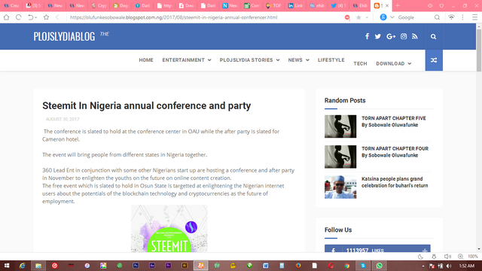Open Skype from the taskbar
Viewport: 482px width, 271px height.
[x=363, y=266]
